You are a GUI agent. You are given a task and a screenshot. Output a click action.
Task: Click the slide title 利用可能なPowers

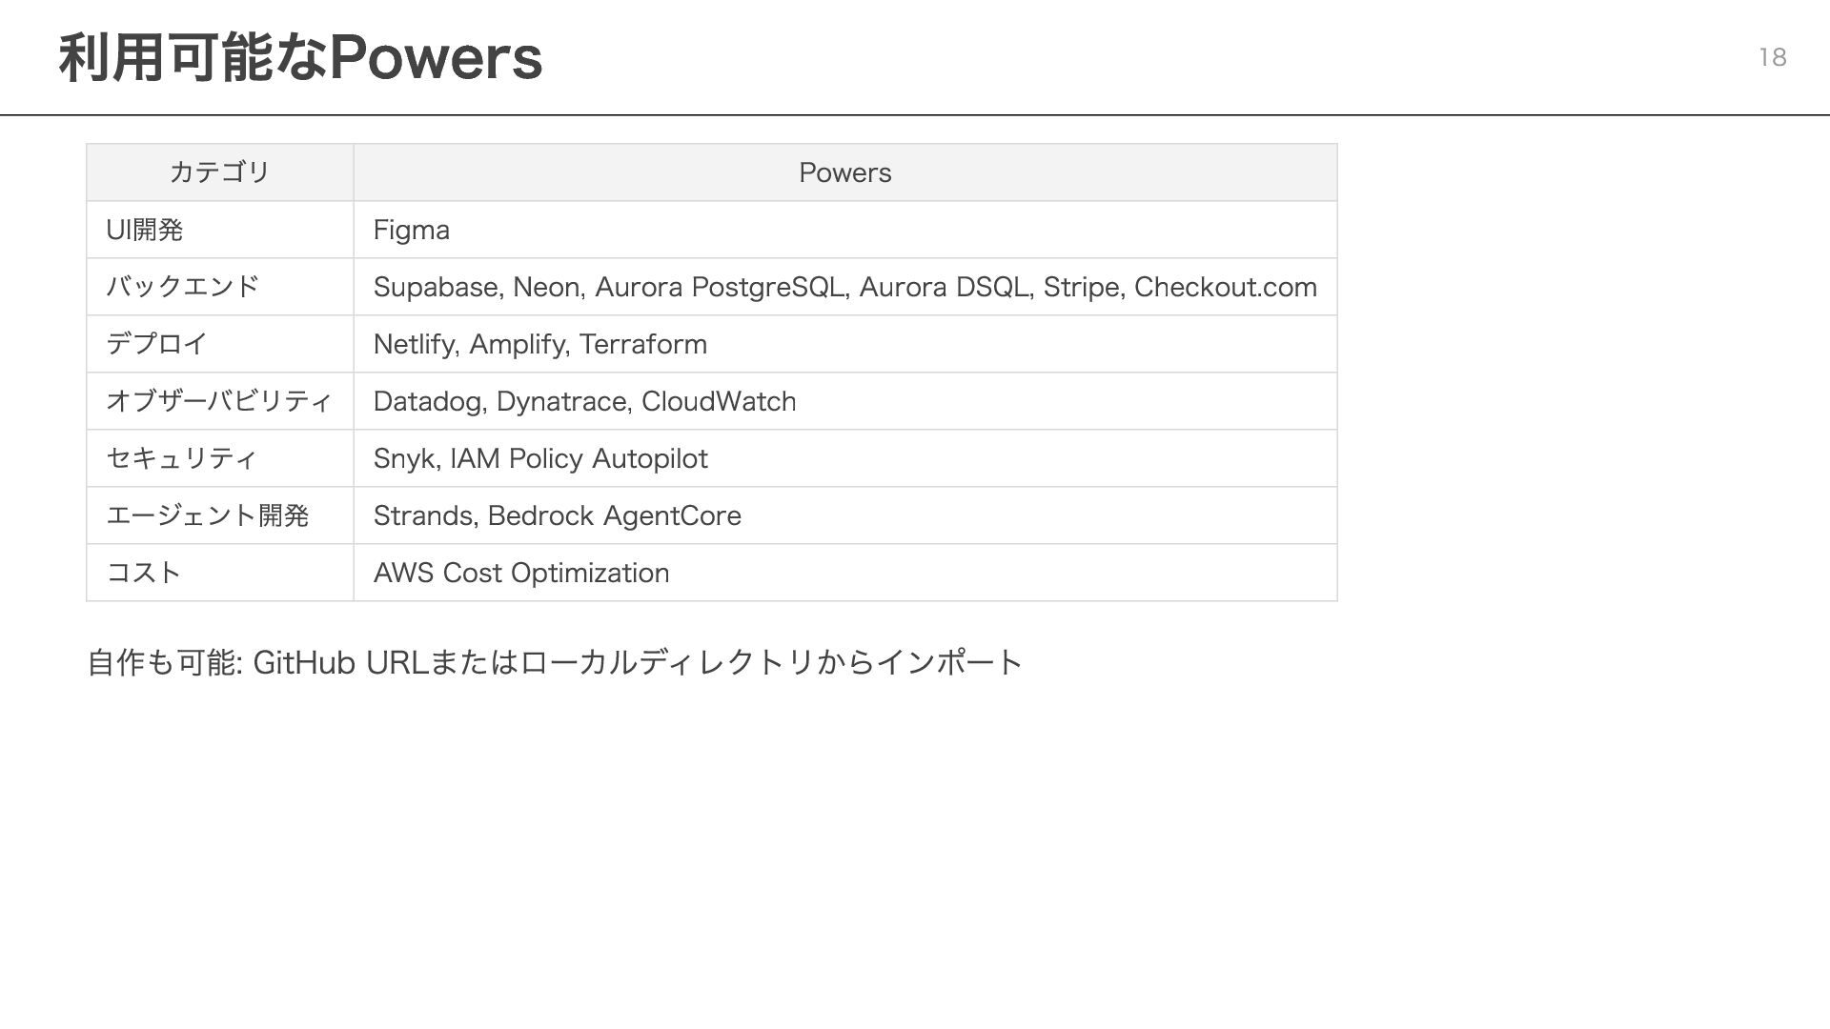(300, 57)
